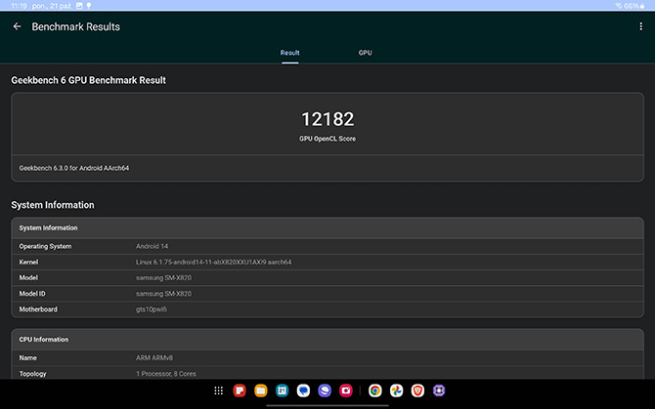Tap the Wi-Fi icon in status bar
This screenshot has width=655, height=409.
click(x=619, y=6)
